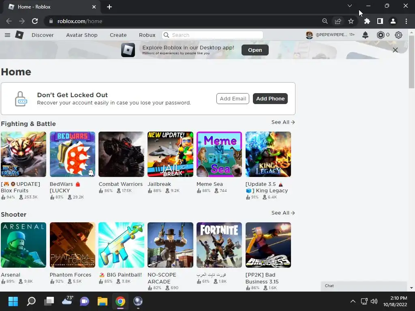415x311 pixels.
Task: Share this page icon
Action: [338, 21]
